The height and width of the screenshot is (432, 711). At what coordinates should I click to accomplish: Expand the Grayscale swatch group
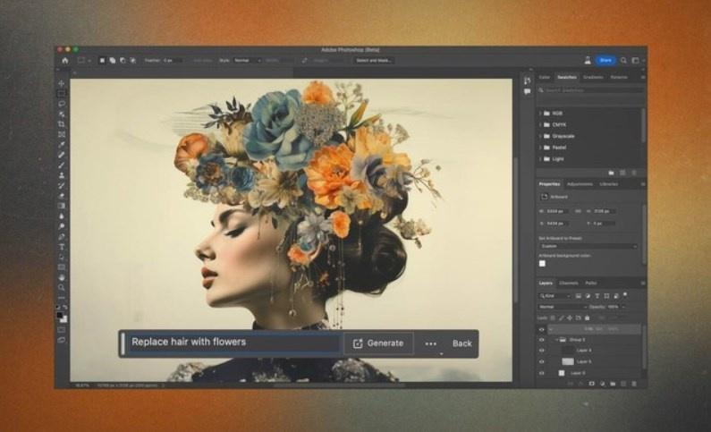542,136
